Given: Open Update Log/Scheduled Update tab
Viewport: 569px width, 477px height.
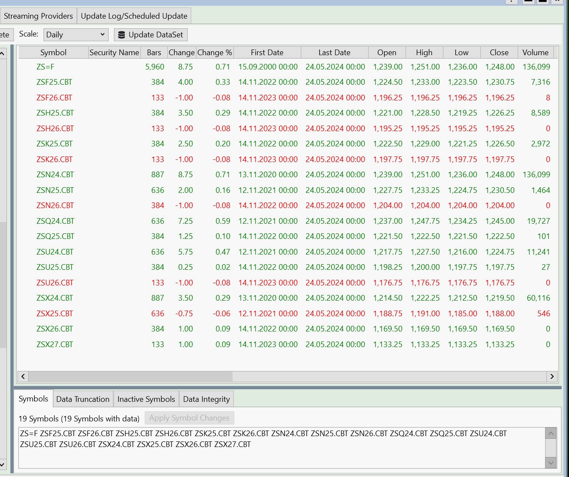Looking at the screenshot, I should click(134, 16).
